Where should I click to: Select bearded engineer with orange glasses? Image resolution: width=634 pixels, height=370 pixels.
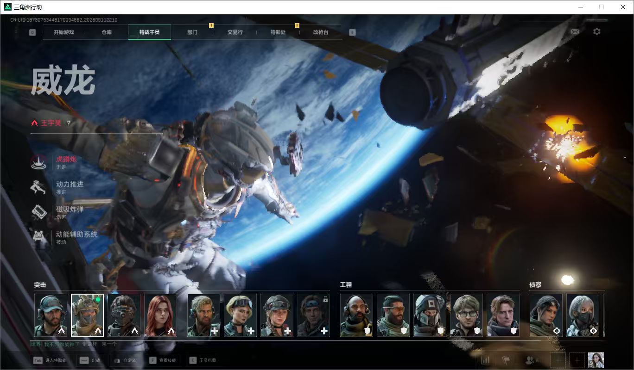coord(393,315)
